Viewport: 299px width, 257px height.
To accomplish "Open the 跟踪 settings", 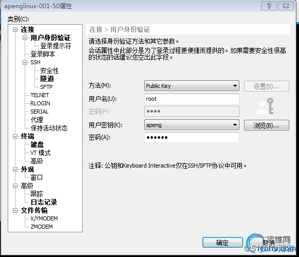I will tap(36, 194).
